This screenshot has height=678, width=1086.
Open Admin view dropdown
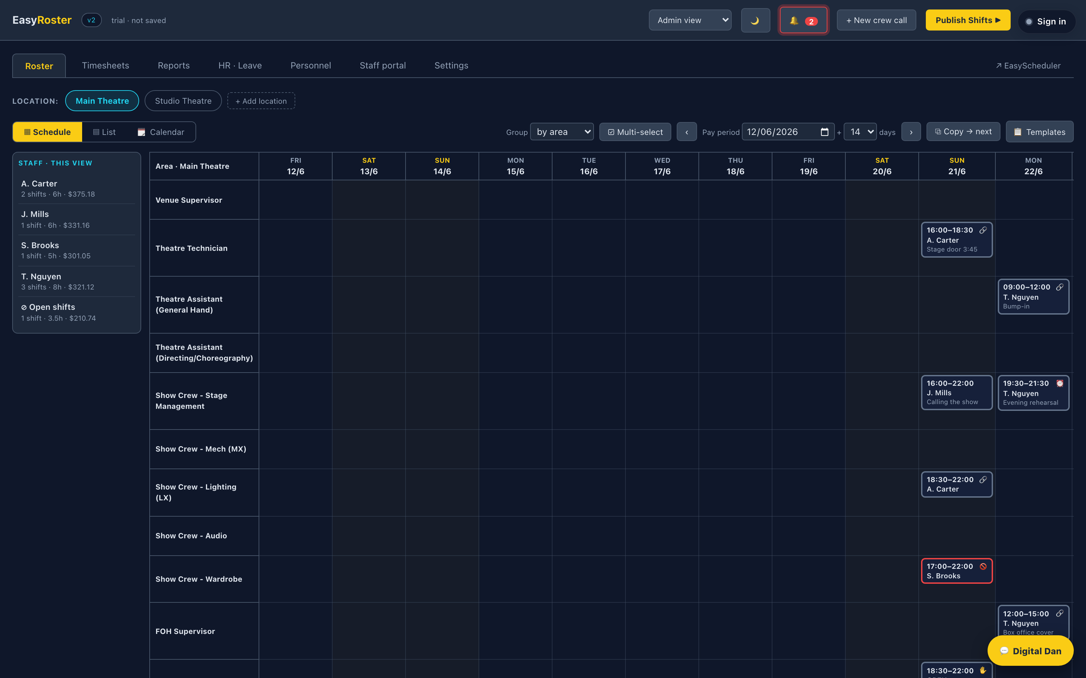pos(690,20)
